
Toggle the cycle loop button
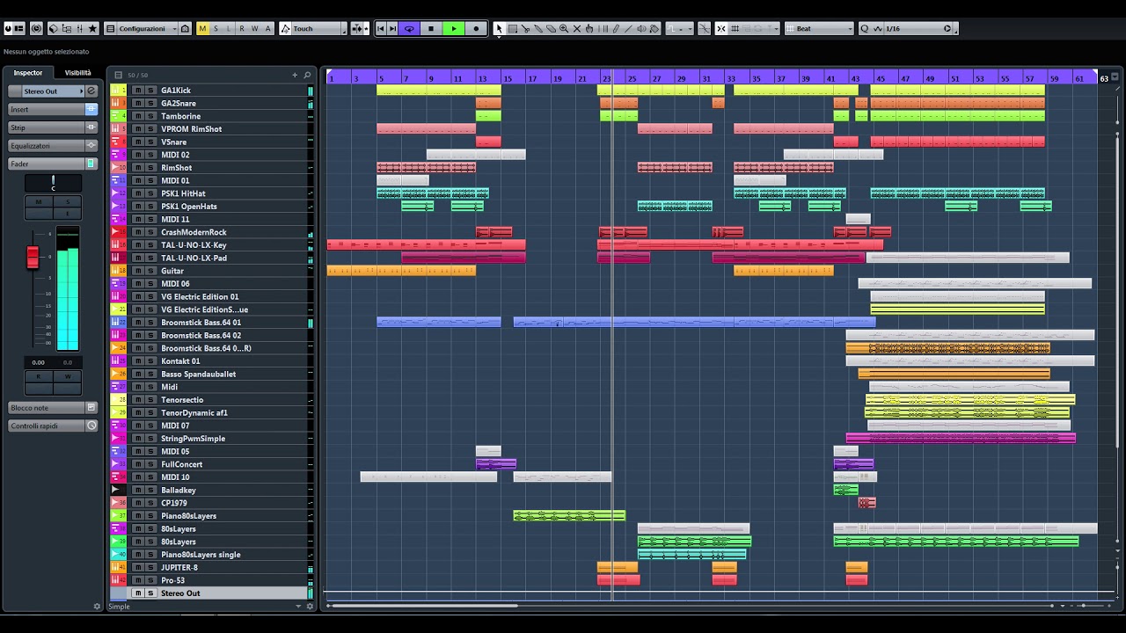point(409,29)
